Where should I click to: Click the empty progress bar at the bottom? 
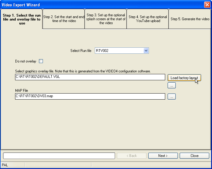click(59, 156)
